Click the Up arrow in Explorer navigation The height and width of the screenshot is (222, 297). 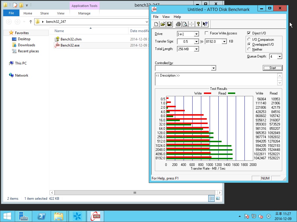click(x=31, y=22)
